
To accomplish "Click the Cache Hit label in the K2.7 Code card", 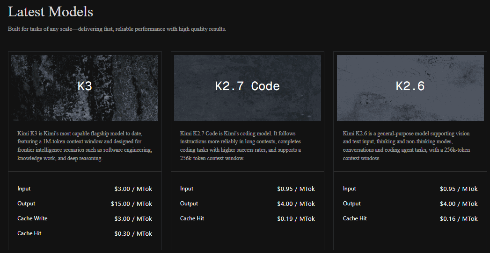I will tap(192, 218).
